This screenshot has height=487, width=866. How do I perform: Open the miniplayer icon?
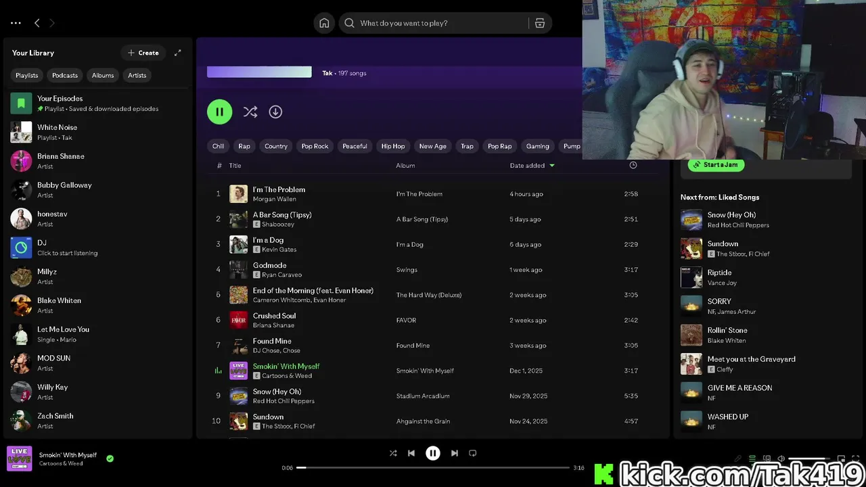842,459
